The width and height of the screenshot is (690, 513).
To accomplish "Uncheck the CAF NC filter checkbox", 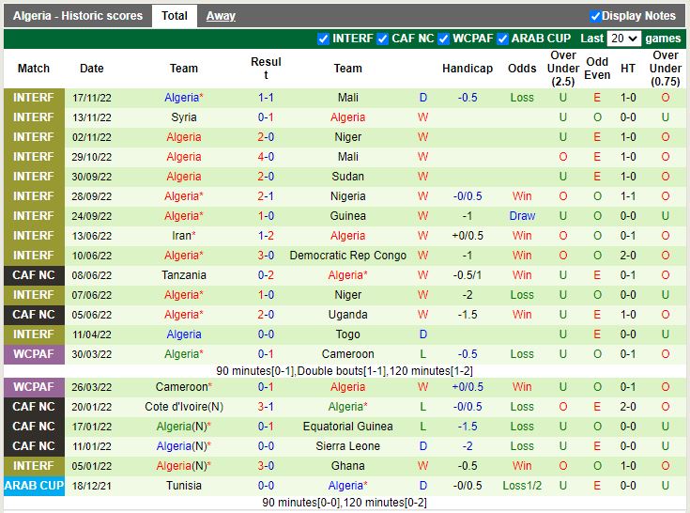I will click(x=382, y=39).
